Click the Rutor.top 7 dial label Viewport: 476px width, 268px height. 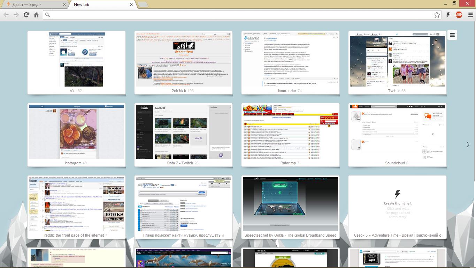pos(290,163)
